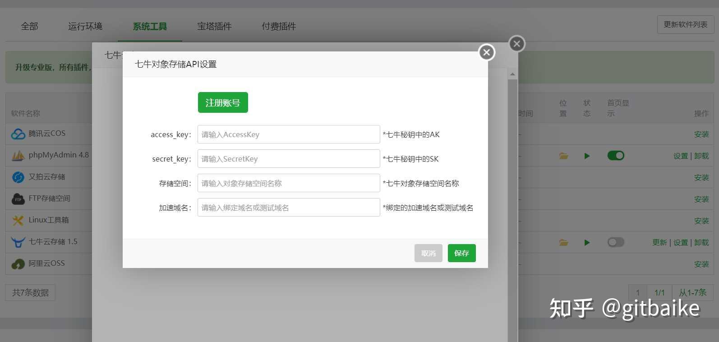Switch to the 运行环境 tab
Viewport: 719px width, 342px height.
click(x=85, y=26)
